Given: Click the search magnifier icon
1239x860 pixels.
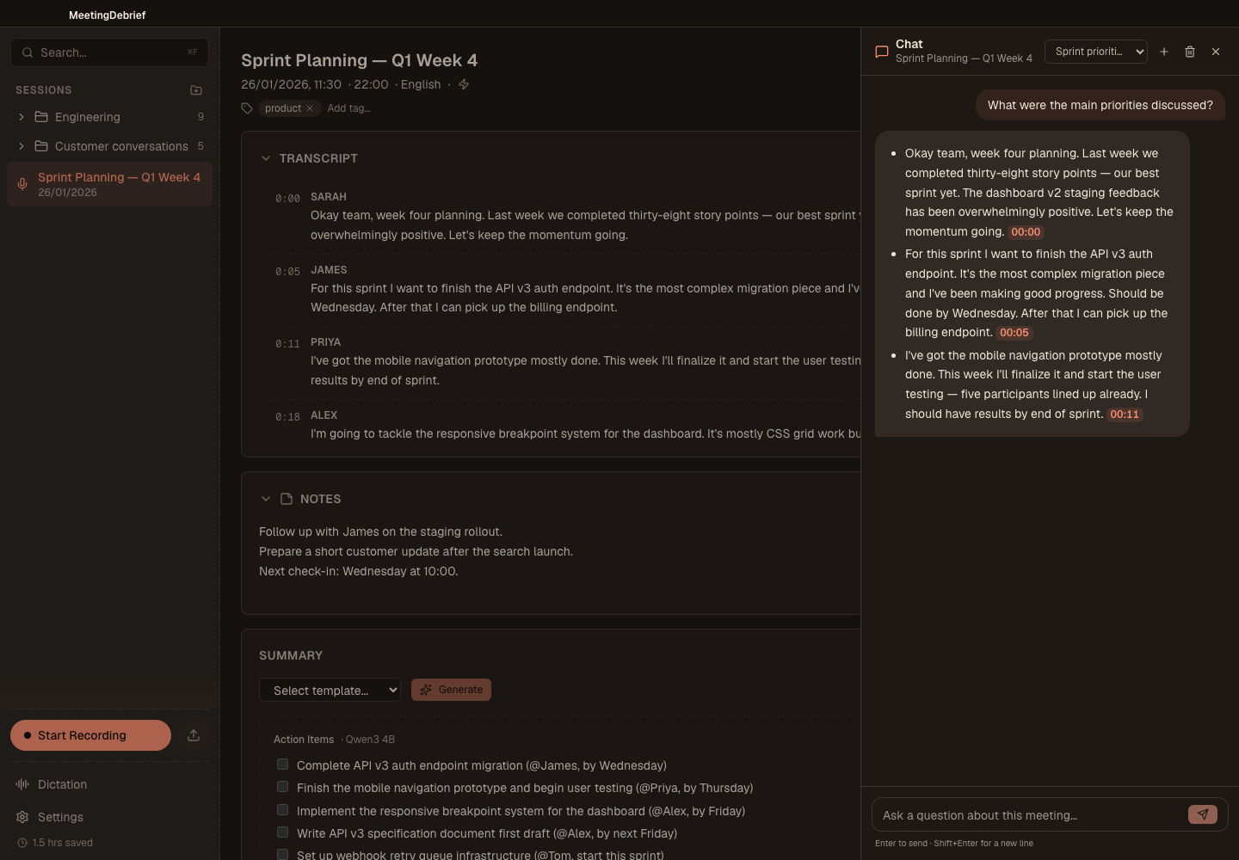Looking at the screenshot, I should [x=28, y=52].
